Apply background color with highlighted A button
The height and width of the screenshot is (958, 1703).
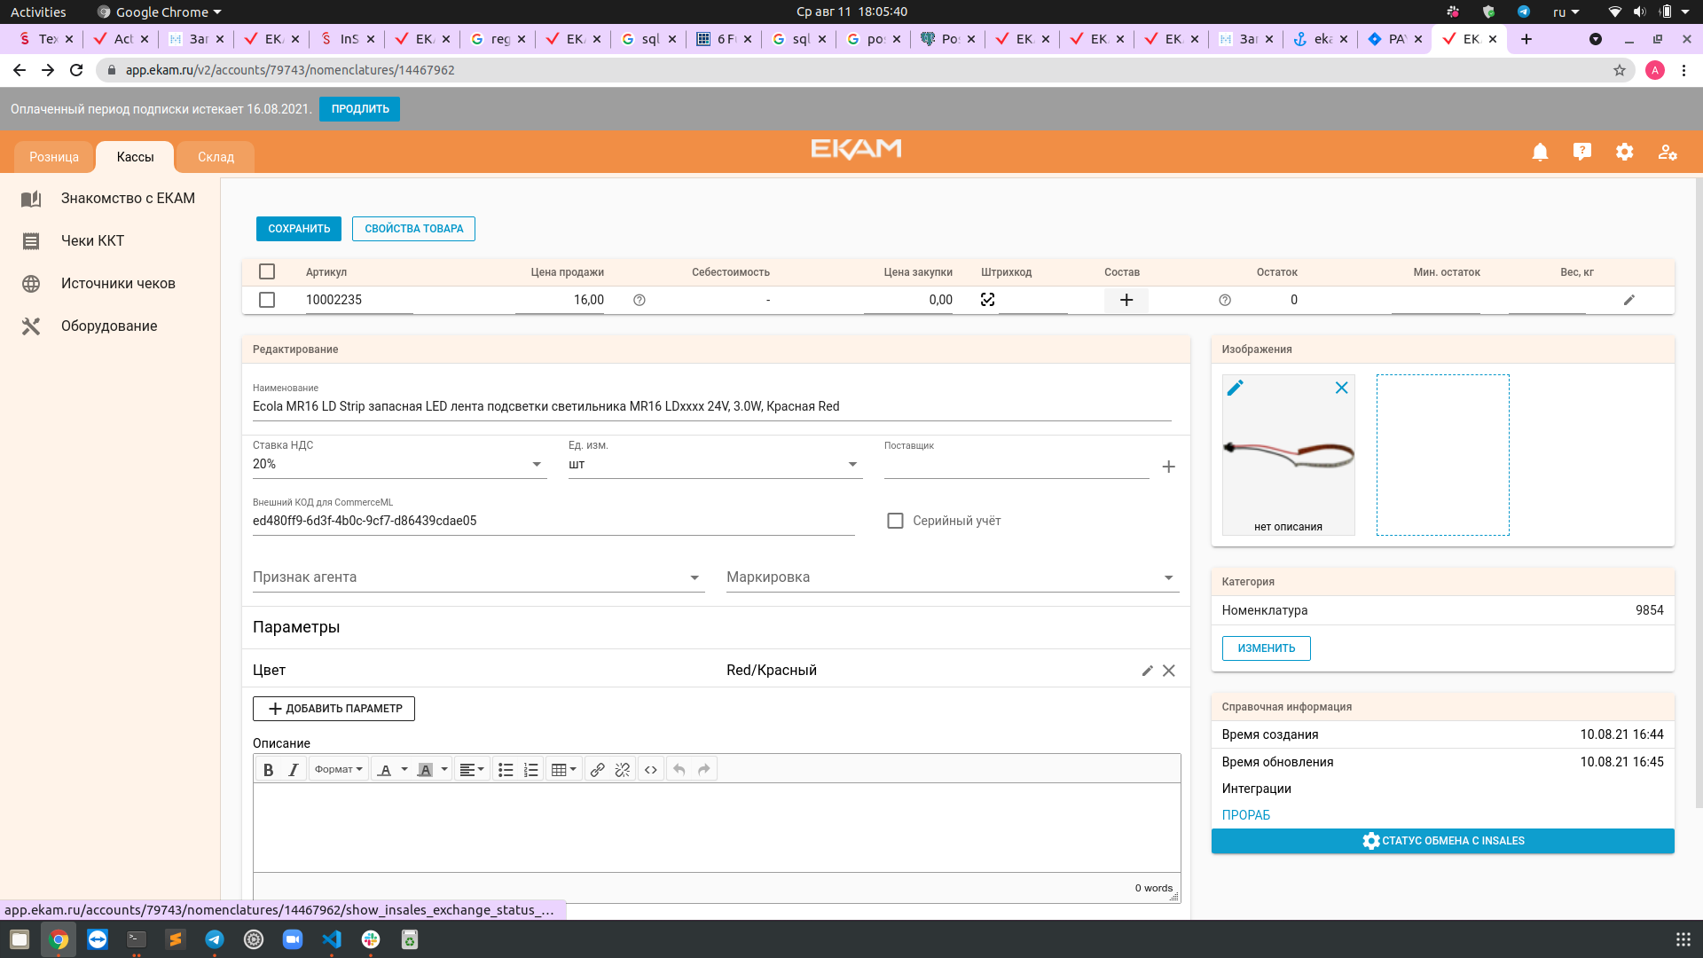click(x=425, y=770)
